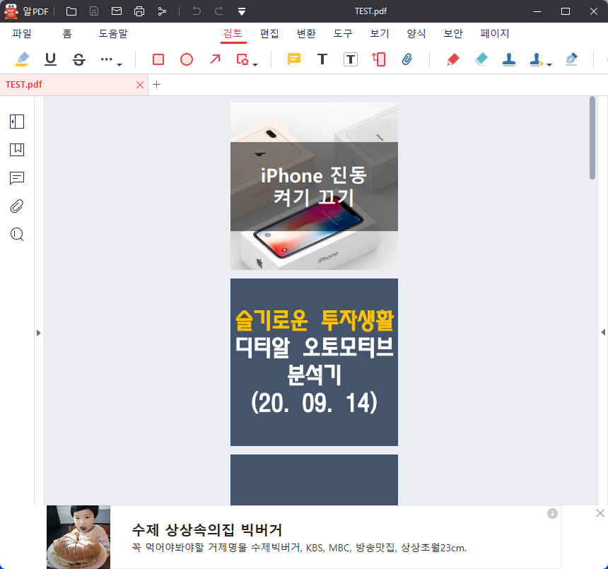This screenshot has width=608, height=569.
Task: Switch to the 검토 tab
Action: click(x=233, y=33)
